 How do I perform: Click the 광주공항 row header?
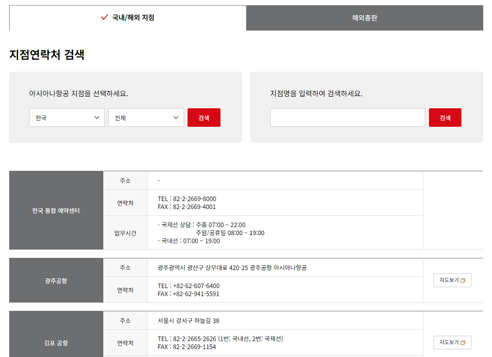tap(55, 280)
